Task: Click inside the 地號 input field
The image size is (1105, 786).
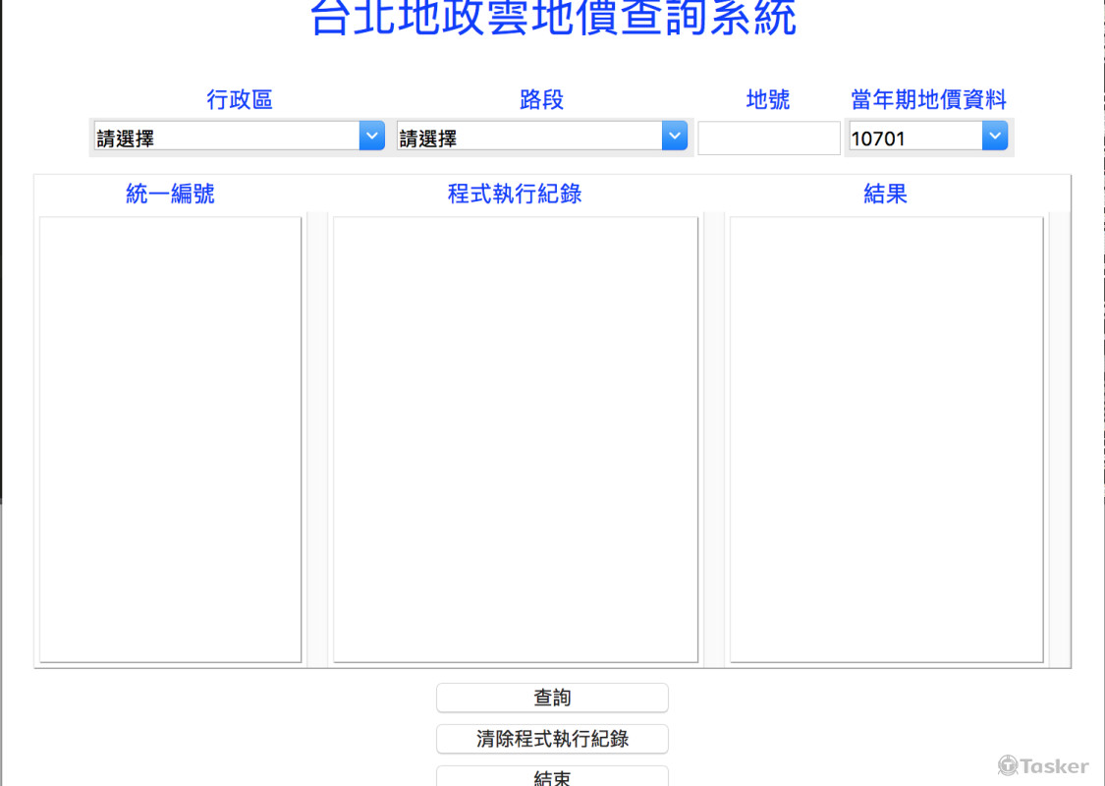Action: (768, 138)
